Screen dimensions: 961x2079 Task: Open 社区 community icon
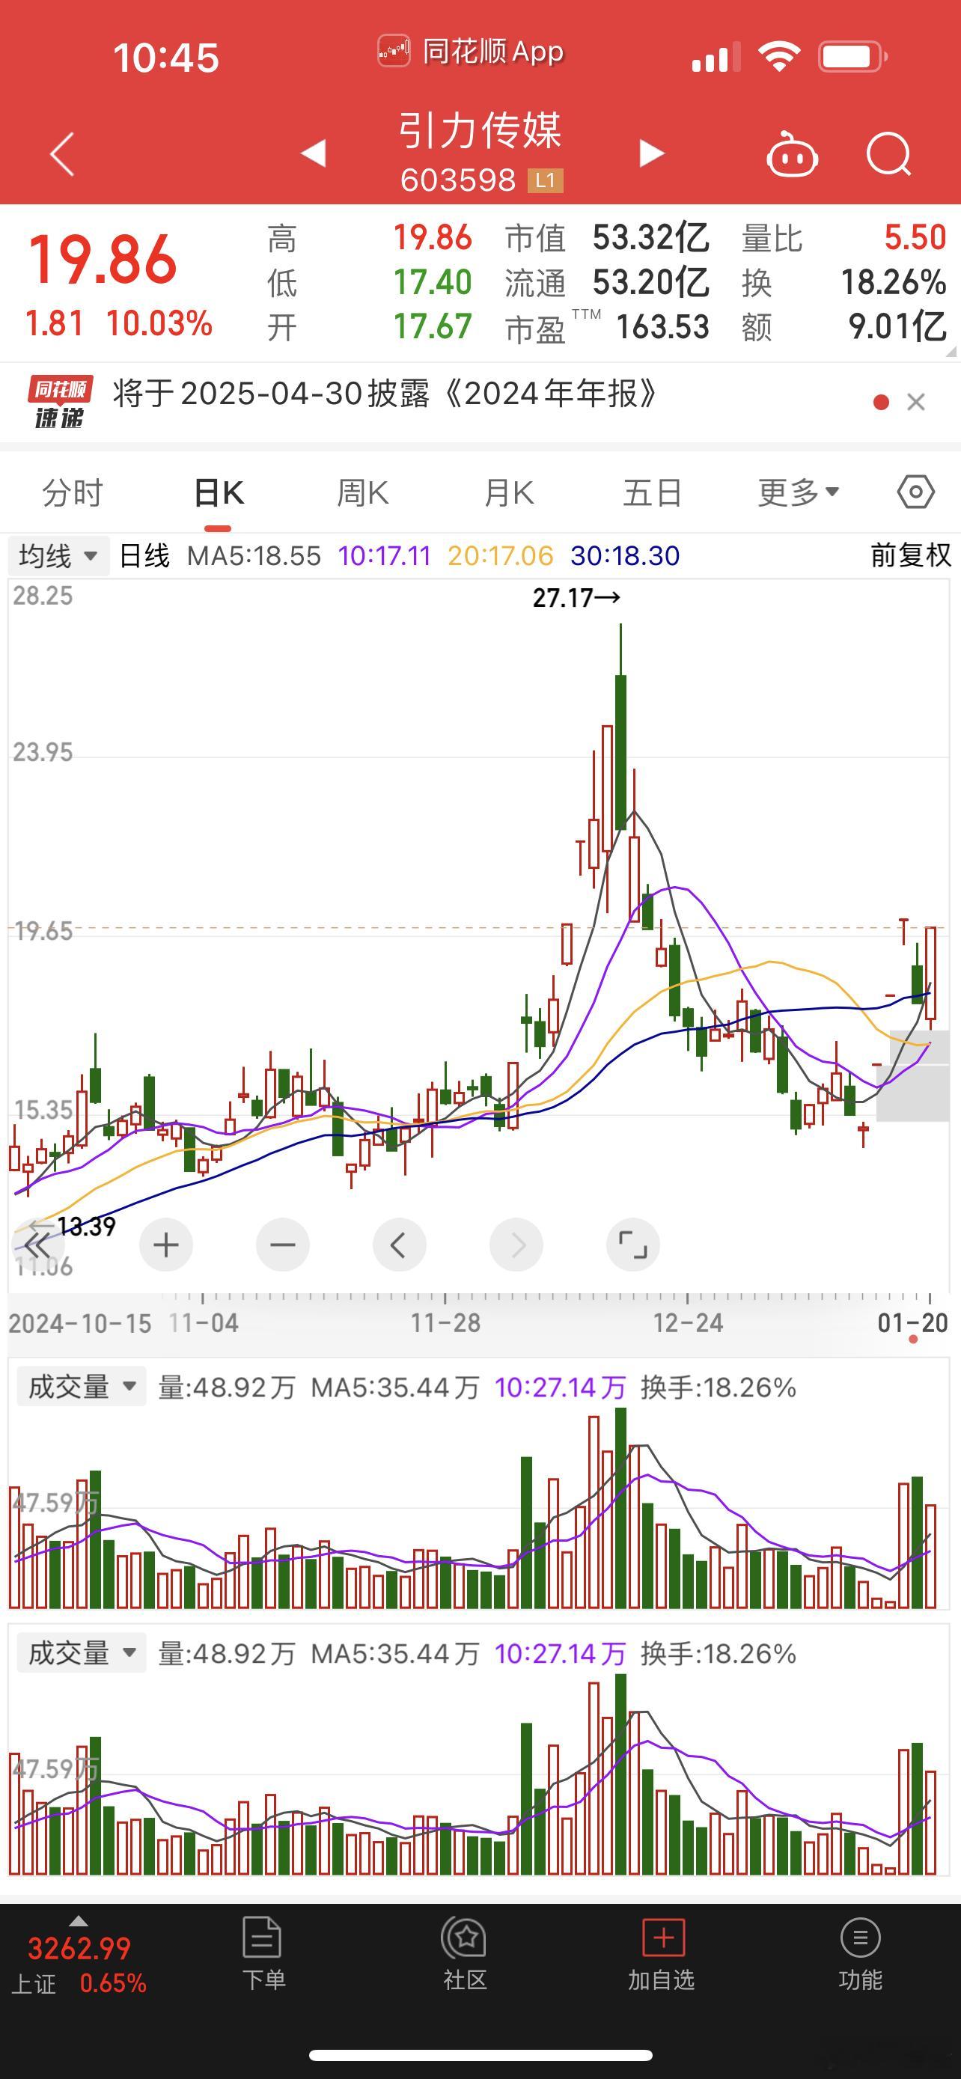tap(465, 1954)
